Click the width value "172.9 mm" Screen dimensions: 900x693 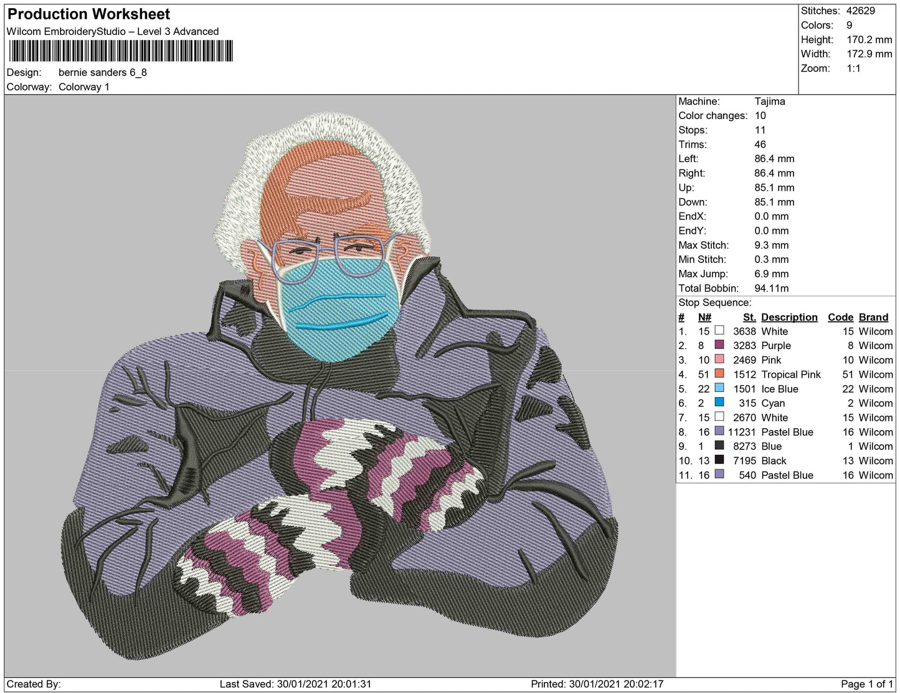869,54
